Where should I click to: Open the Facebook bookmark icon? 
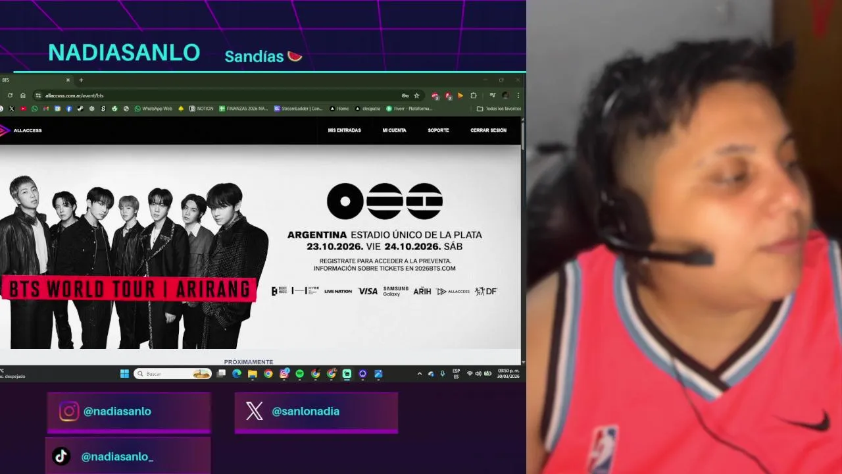(69, 109)
